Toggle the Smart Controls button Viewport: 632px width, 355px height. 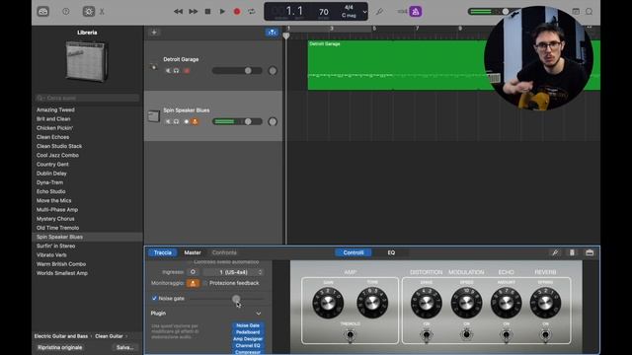(89, 12)
